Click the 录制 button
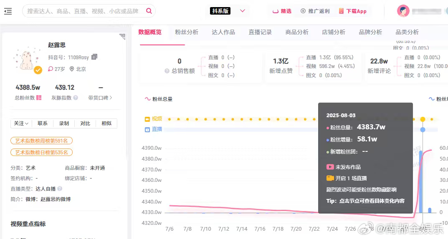This screenshot has height=239, width=448. 64,123
